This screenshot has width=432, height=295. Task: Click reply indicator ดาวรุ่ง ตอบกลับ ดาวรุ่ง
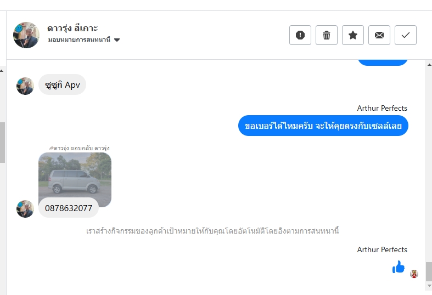pos(80,148)
